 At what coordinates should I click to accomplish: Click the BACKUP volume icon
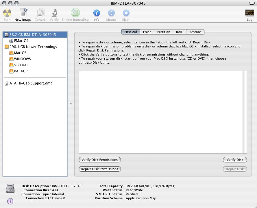(11, 71)
